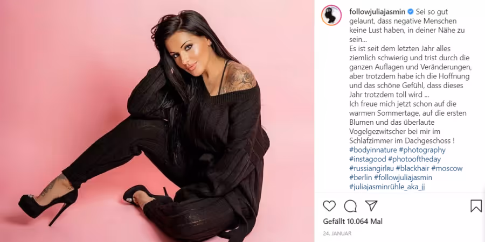Viewport: 485px width, 242px height.
Task: Click the 24. Januar post date
Action: pyautogui.click(x=337, y=234)
